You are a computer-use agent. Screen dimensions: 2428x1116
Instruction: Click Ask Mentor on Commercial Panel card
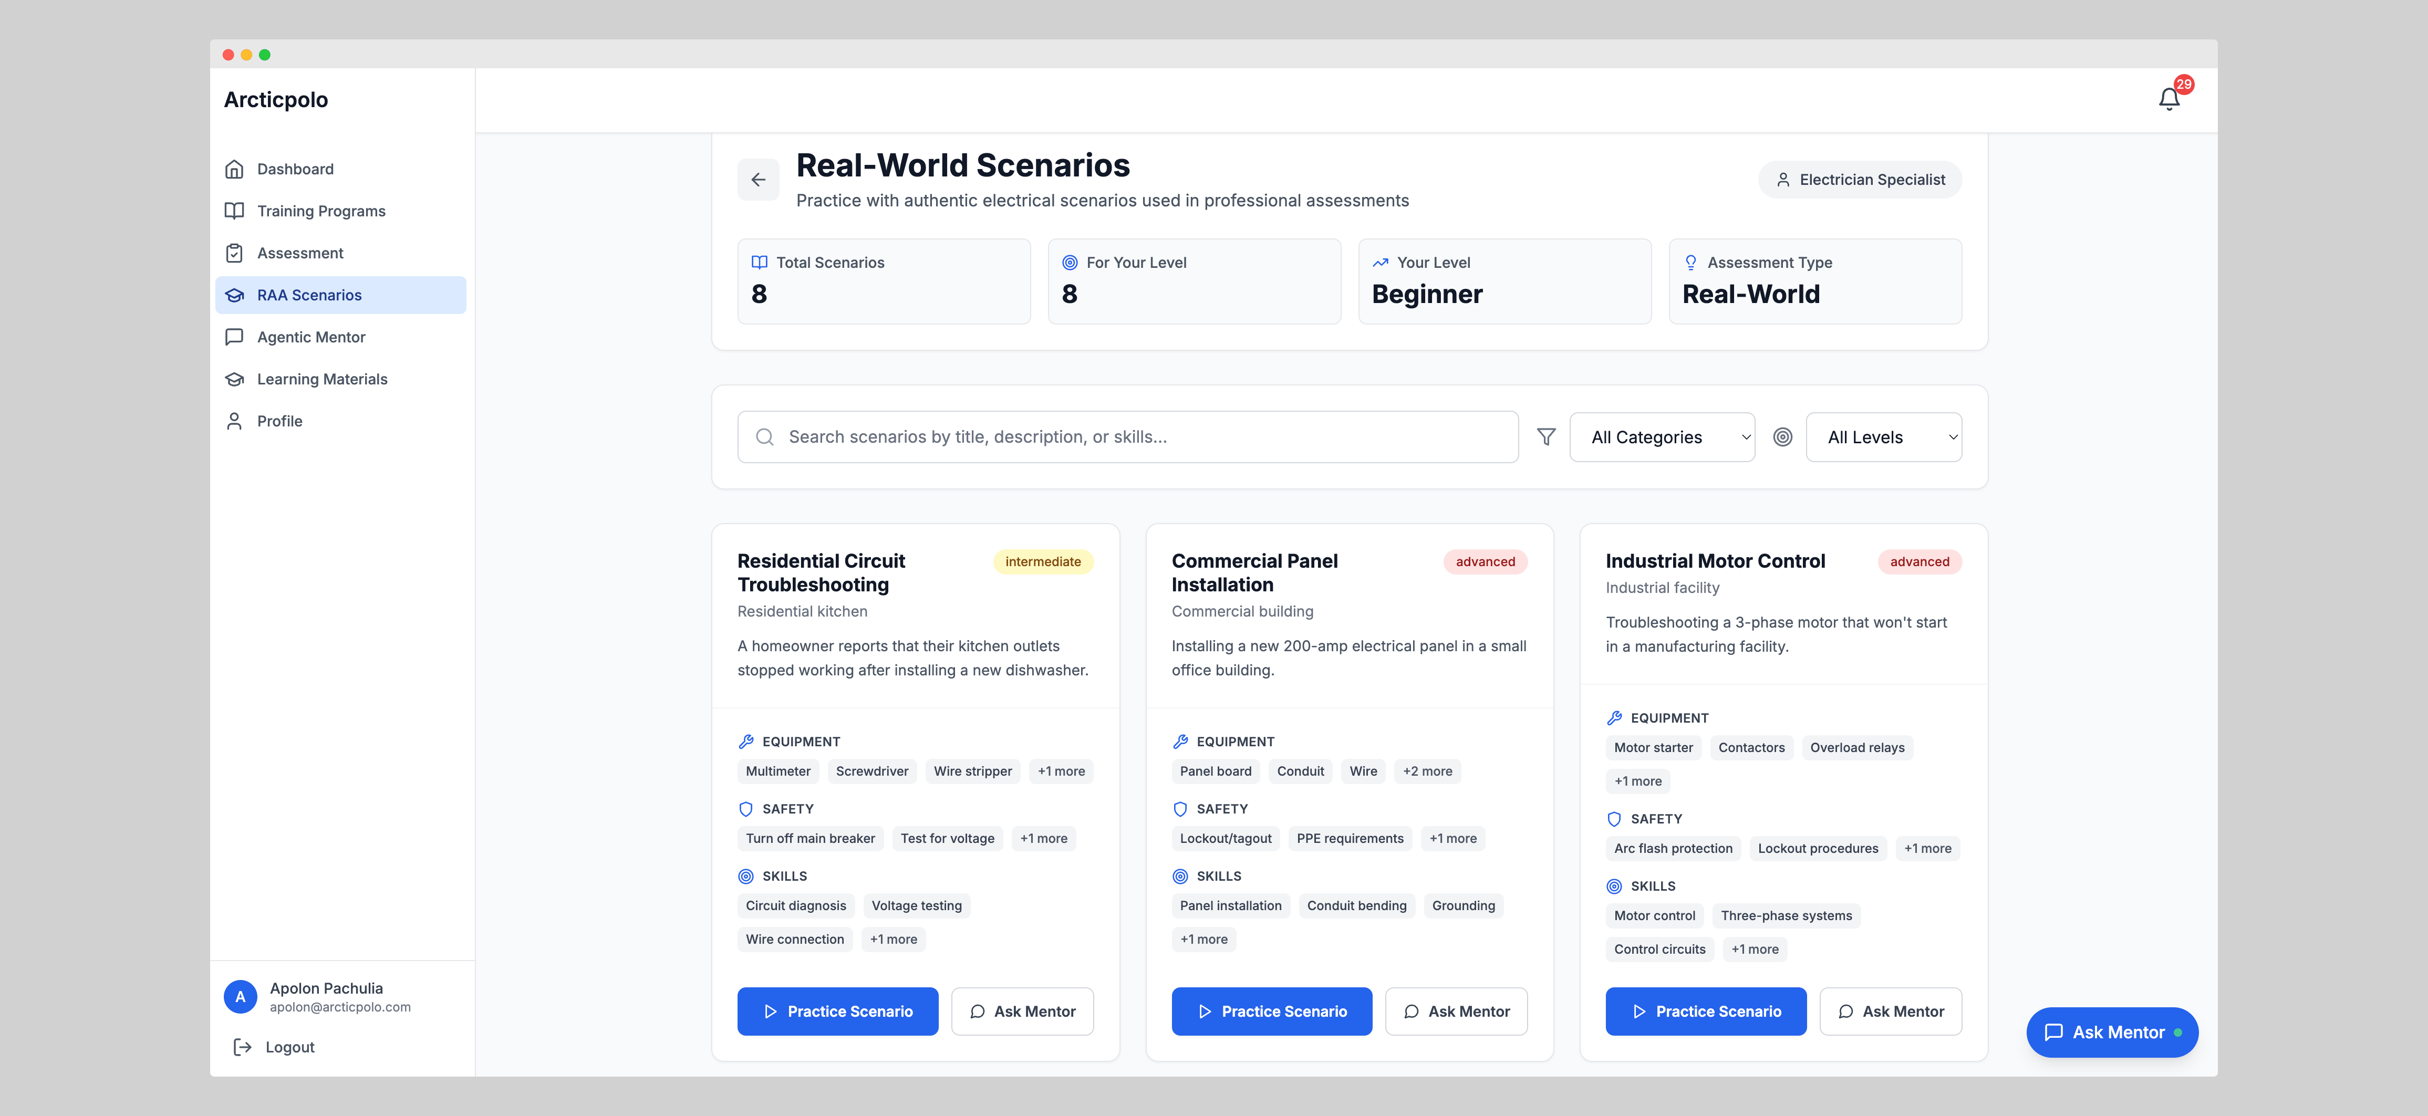pyautogui.click(x=1456, y=1011)
